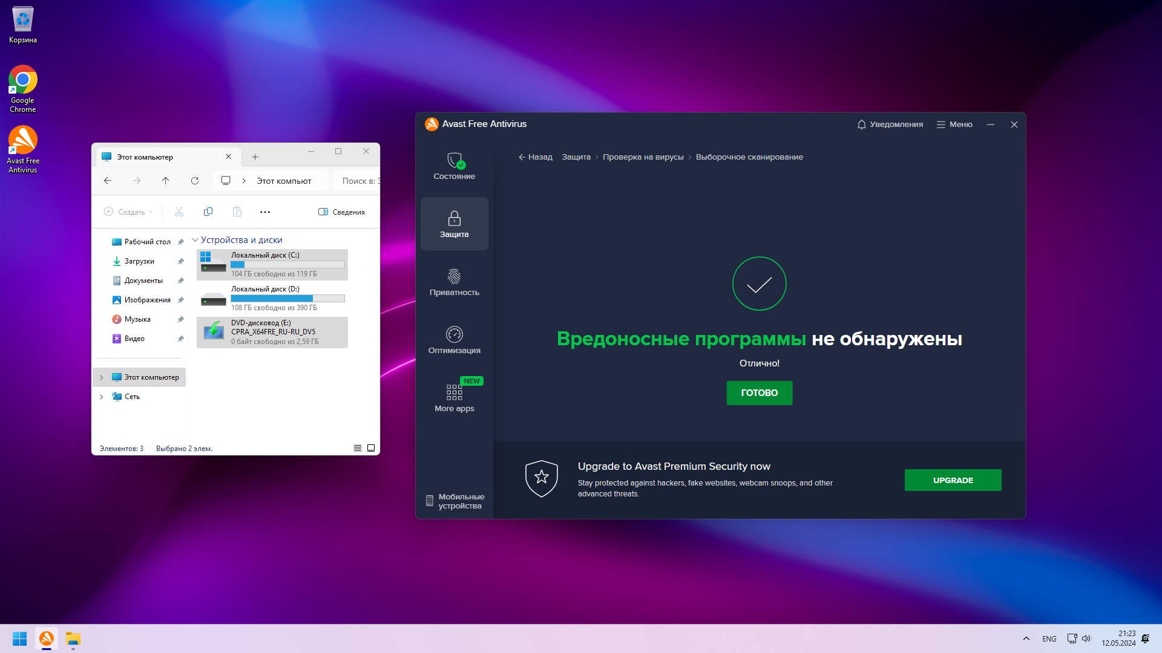Image resolution: width=1162 pixels, height=653 pixels.
Task: Open the Состояние status section in Avast
Action: pos(454,166)
